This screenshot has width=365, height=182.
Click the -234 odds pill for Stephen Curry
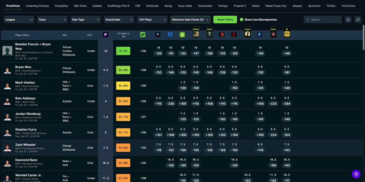(x=273, y=135)
